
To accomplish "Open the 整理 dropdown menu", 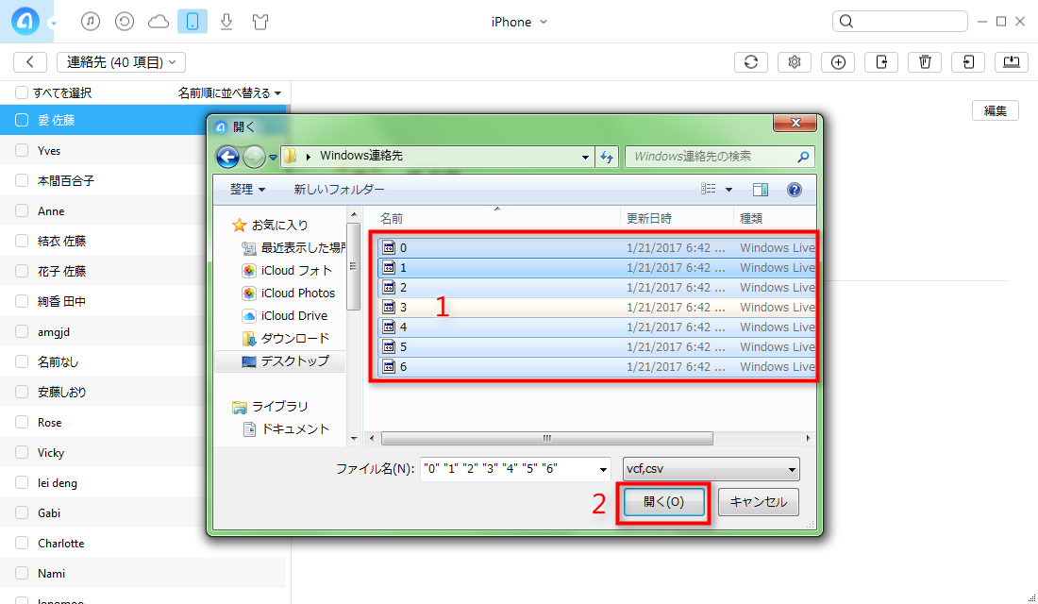I will (x=247, y=190).
